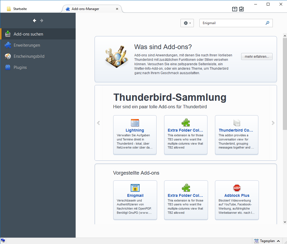Show next add-ons in Thunderbird-Sammlung

click(273, 123)
